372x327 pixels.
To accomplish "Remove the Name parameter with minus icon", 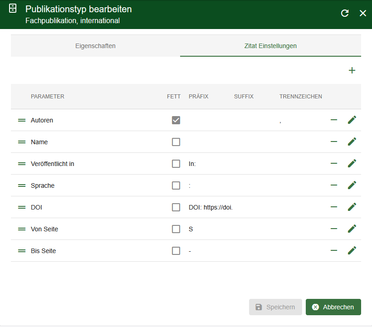I will pos(334,142).
